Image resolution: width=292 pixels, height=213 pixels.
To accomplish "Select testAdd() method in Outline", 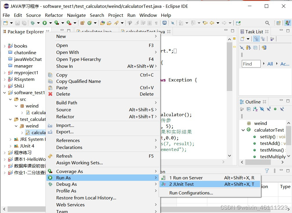I will [x=270, y=143].
